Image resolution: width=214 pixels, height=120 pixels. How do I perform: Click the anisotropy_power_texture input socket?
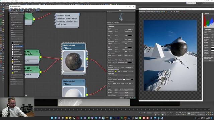click(56, 18)
